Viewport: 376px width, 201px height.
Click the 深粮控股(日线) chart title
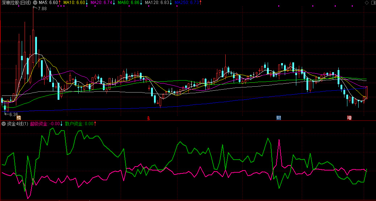pyautogui.click(x=16, y=3)
